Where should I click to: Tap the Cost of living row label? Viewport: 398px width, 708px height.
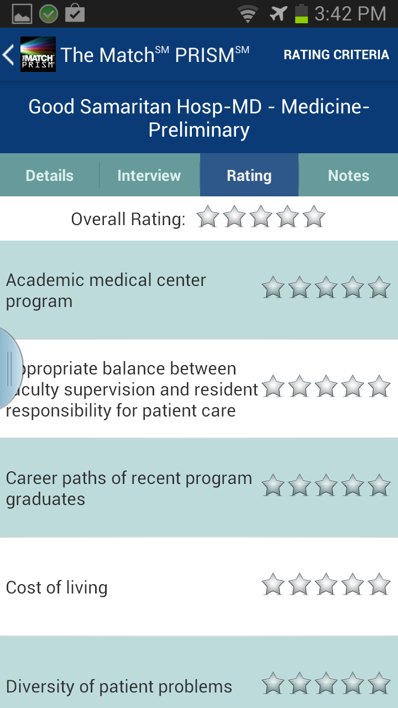[56, 587]
